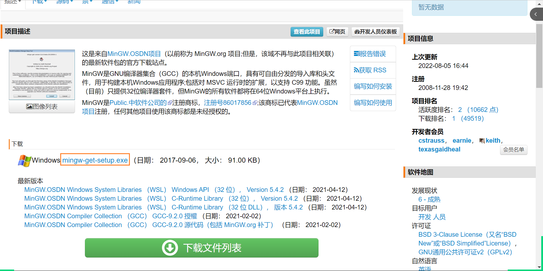This screenshot has width=543, height=271.
Task: Download mingw-get-setup.exe
Action: [95, 160]
